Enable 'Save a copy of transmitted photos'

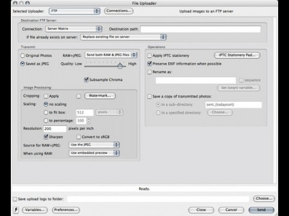tap(149, 97)
